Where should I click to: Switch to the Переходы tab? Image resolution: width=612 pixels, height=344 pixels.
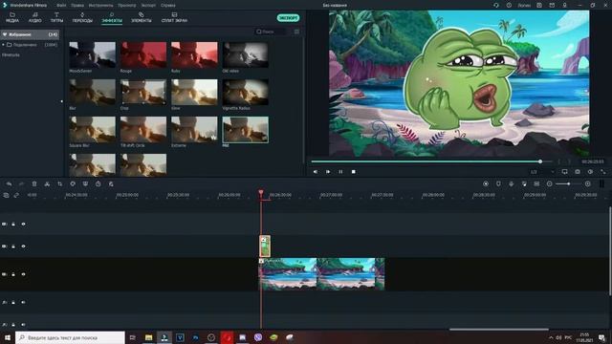[82, 17]
